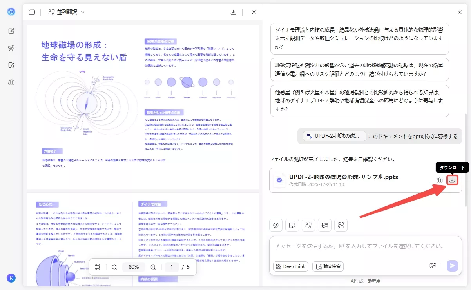Select the translate icon above the message box
This screenshot has width=471, height=290.
308,225
